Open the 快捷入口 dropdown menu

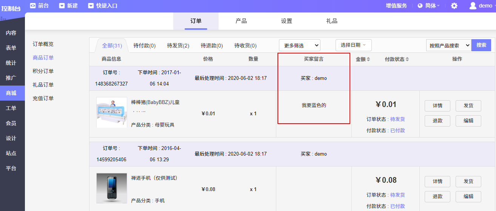coord(103,6)
